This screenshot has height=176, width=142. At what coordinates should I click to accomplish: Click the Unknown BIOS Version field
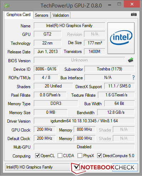[x=79, y=60]
